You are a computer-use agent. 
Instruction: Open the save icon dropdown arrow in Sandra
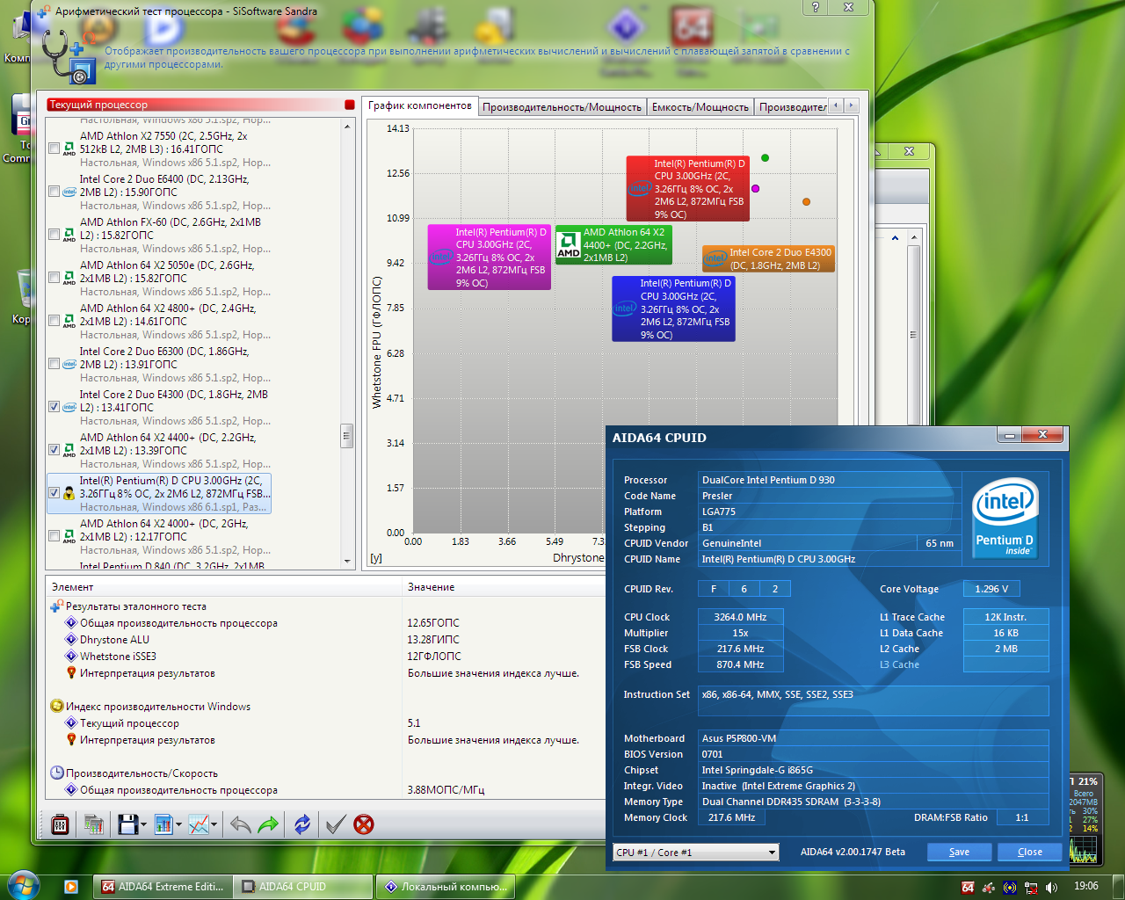(143, 824)
